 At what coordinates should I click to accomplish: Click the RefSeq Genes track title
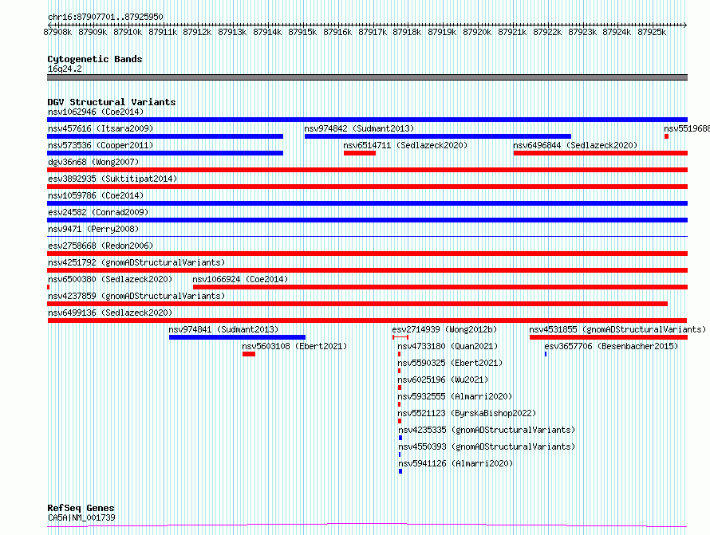point(81,509)
